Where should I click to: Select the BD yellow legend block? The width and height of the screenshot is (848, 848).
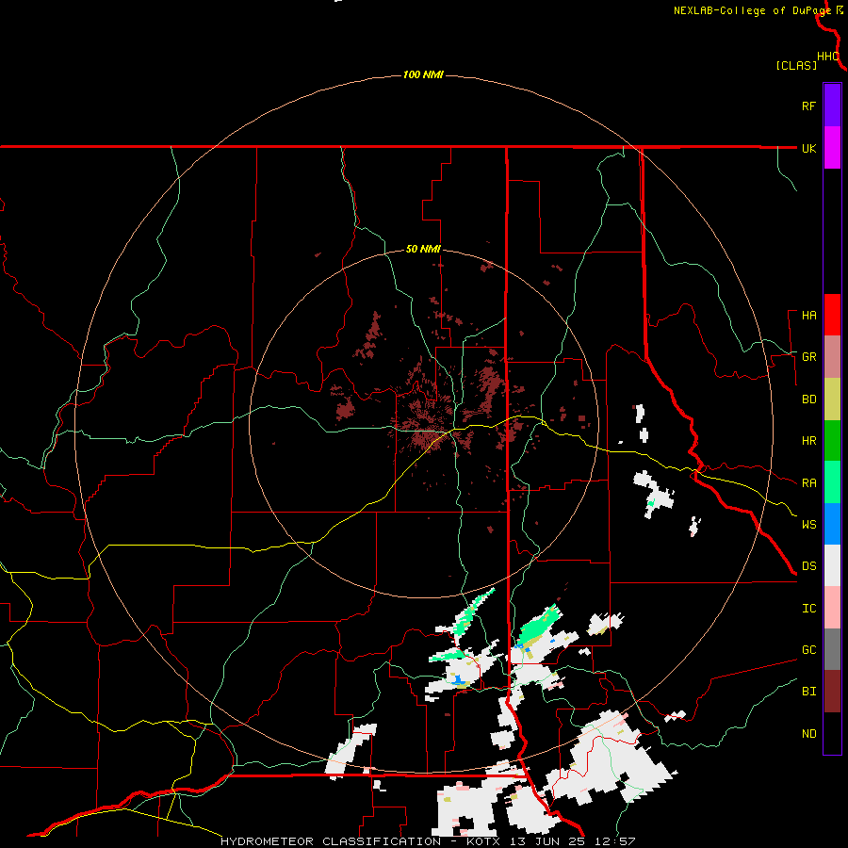(832, 400)
